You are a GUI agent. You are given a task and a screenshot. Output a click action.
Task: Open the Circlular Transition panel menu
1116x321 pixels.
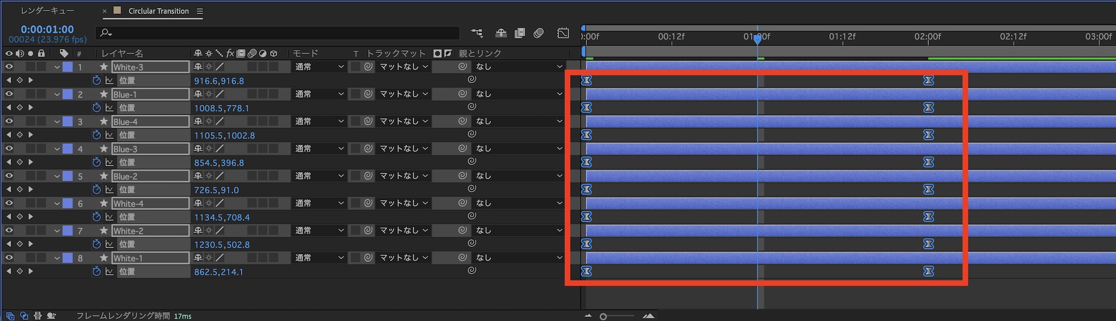point(200,11)
